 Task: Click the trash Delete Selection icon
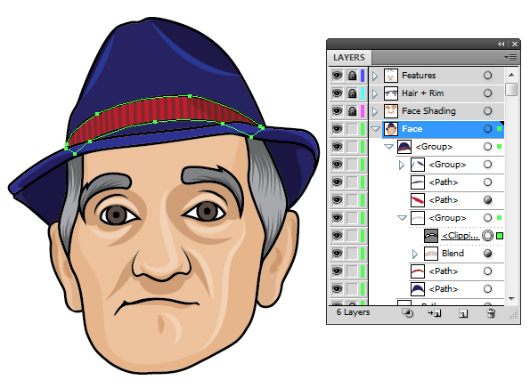pos(491,313)
